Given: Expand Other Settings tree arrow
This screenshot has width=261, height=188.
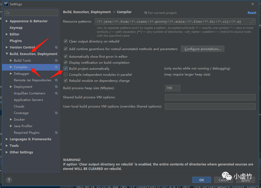Looking at the screenshot, I should [7, 152].
